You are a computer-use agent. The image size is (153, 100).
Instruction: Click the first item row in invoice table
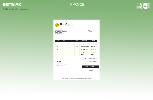[76, 44]
